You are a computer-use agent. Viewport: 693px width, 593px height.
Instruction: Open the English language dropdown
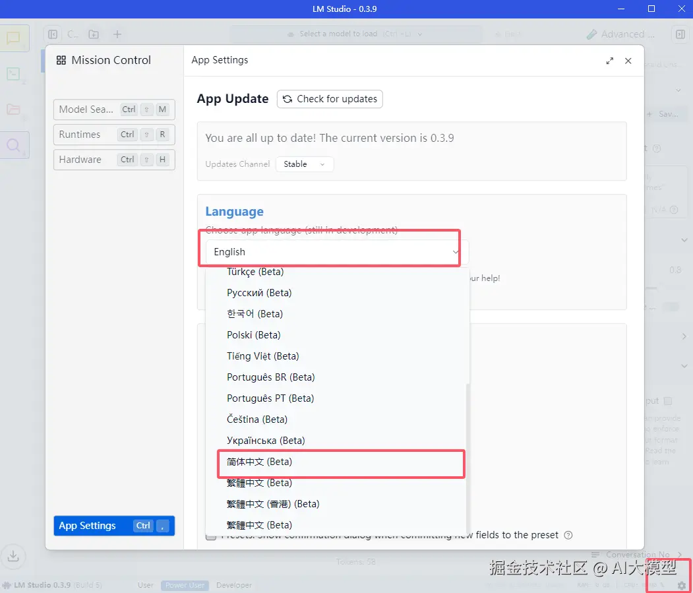336,251
